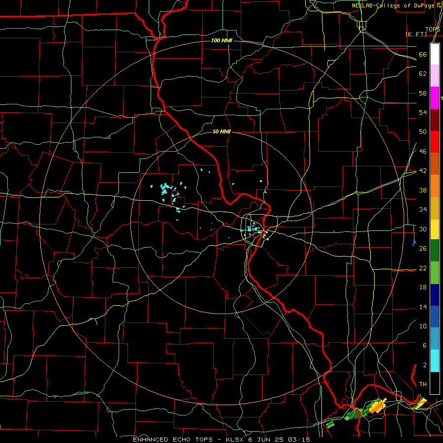Click the orange-yellow storm cell at bottom right
Viewport: 443px width, 443px height.
pos(378,406)
